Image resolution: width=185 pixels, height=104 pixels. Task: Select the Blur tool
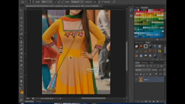tap(21, 57)
